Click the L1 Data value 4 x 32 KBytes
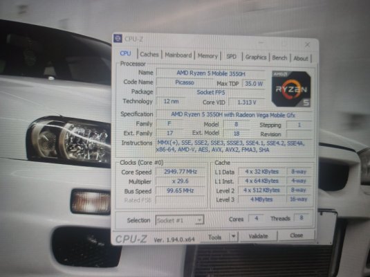The width and height of the screenshot is (370, 277). coord(261,172)
